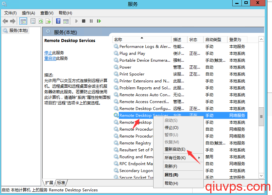Click the Back arrow toolbar icon
Image resolution: width=272 pixels, height=195 pixels.
[5, 21]
